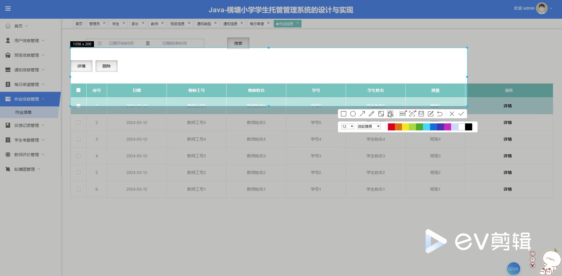Switch to the 每日菜谱 tab
The height and width of the screenshot is (276, 562).
[x=257, y=24]
